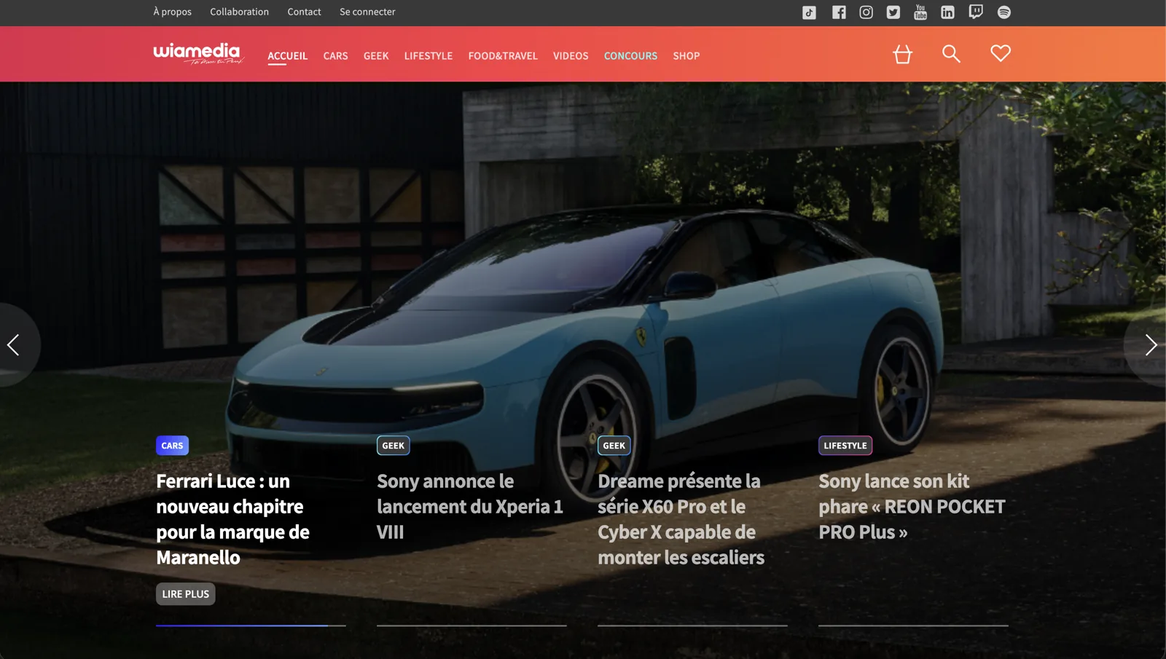Viewport: 1166px width, 659px height.
Task: Open the Ferrari Luce article headline
Action: (x=233, y=519)
